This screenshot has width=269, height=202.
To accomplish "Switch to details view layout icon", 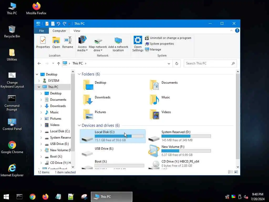I will [230, 172].
